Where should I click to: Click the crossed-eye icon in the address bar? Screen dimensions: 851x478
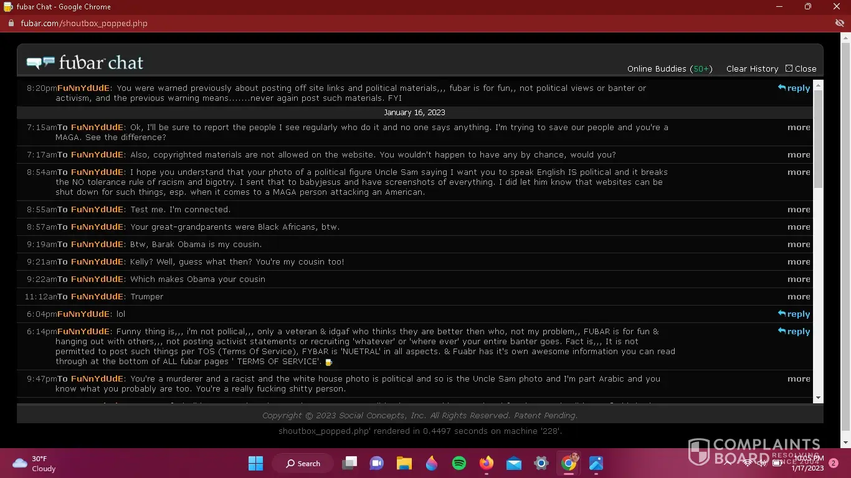(839, 24)
